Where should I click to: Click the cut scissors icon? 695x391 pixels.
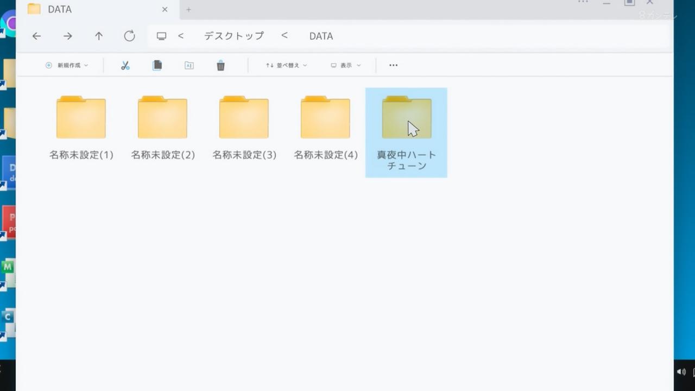coord(125,65)
